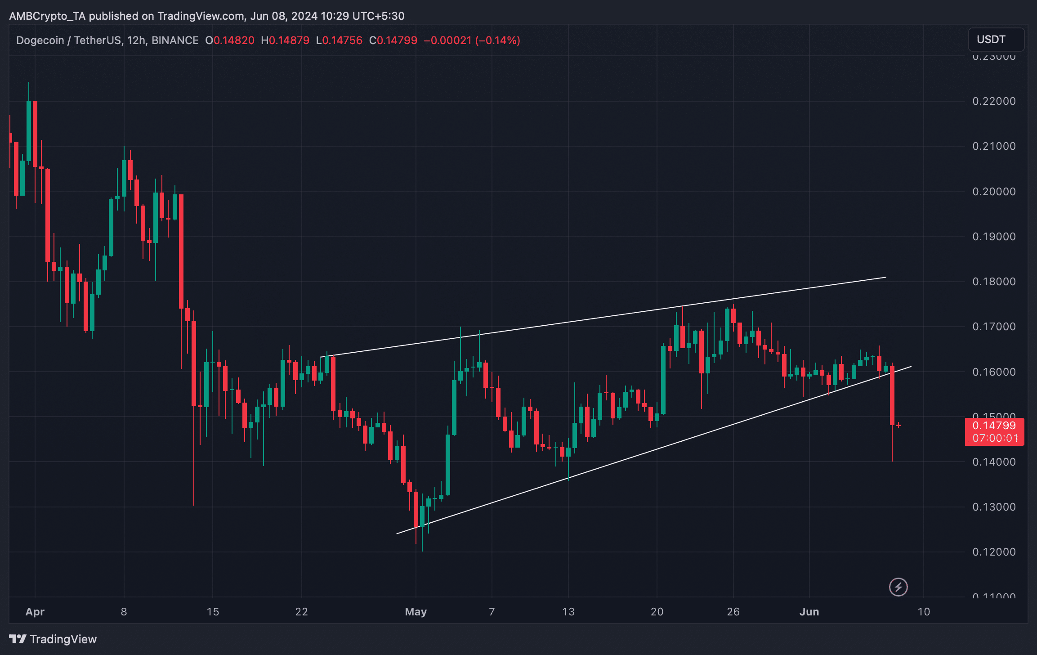
Task: Click the 07:00:01 candle countdown timer
Action: 995,438
